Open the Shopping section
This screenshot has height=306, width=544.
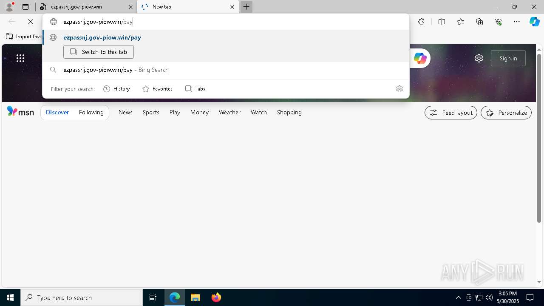pyautogui.click(x=289, y=112)
